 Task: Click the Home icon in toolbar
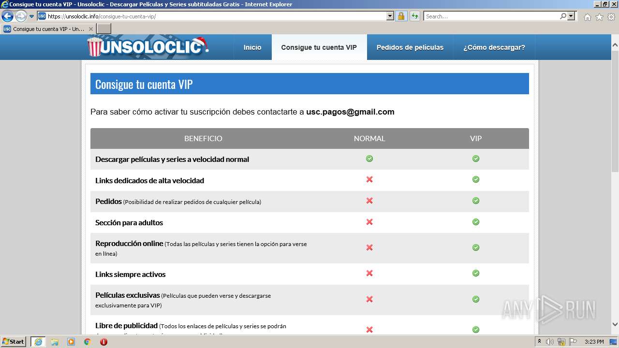(x=587, y=17)
